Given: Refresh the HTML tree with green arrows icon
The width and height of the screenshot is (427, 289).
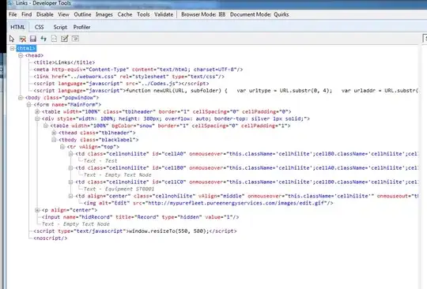Looking at the screenshot, I should (x=43, y=39).
